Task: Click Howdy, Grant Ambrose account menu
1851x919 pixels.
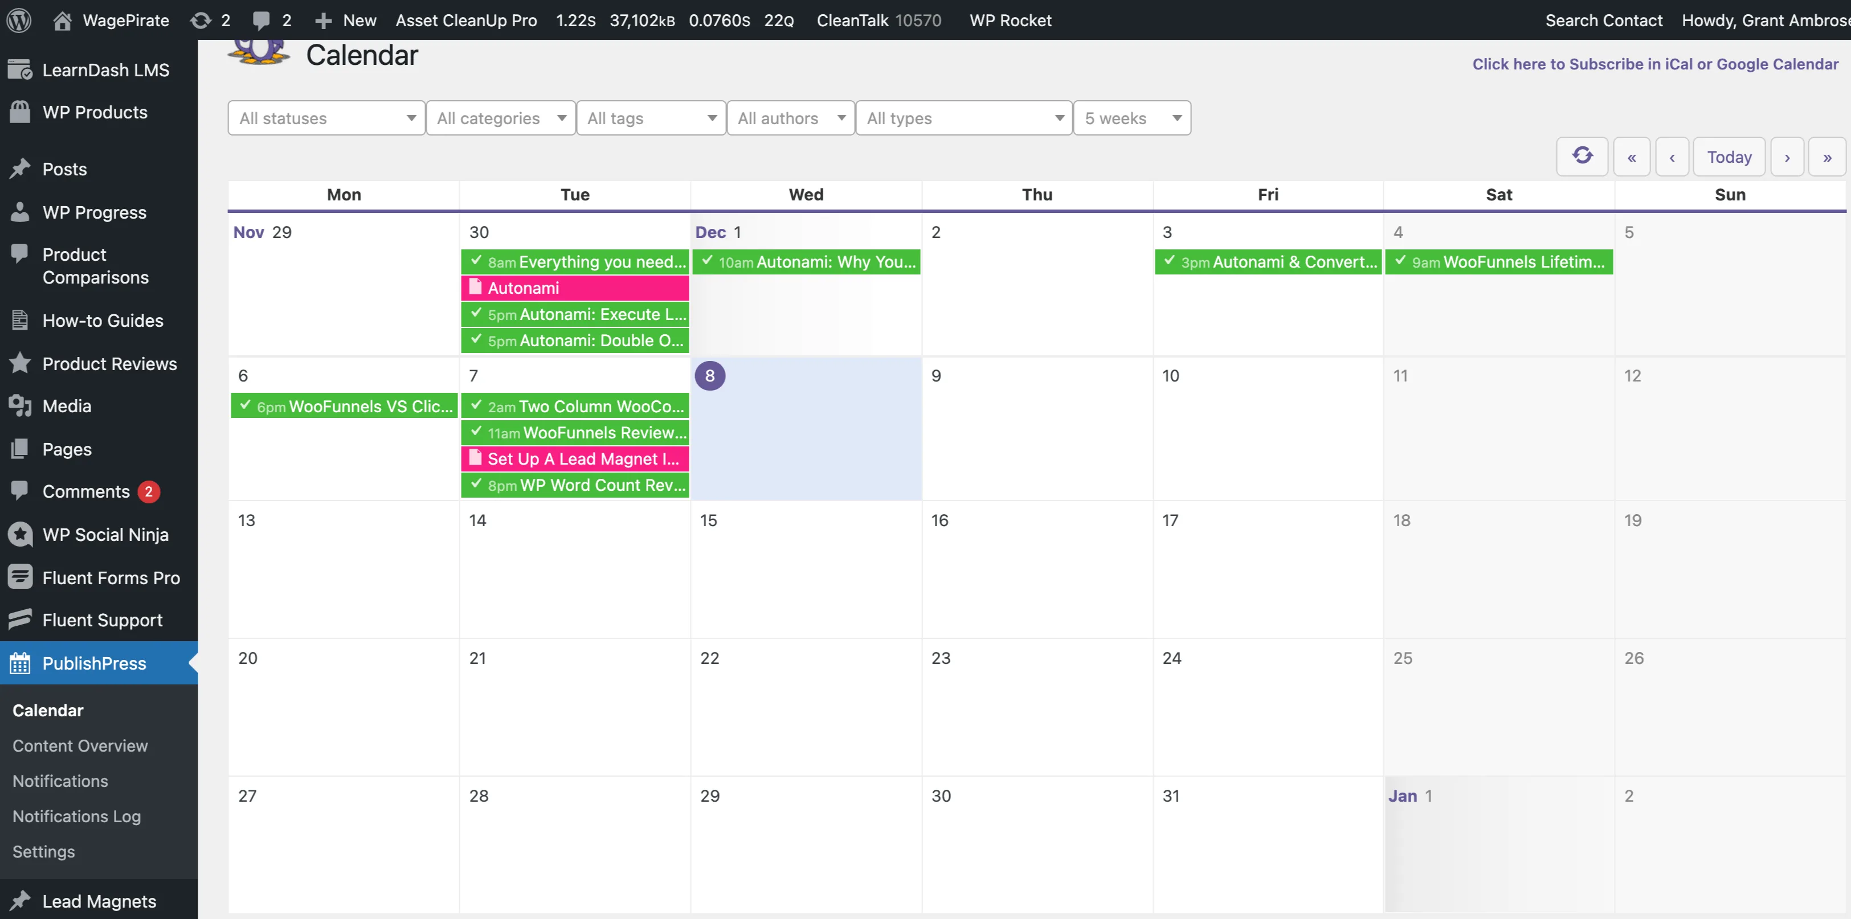Action: click(x=1766, y=20)
